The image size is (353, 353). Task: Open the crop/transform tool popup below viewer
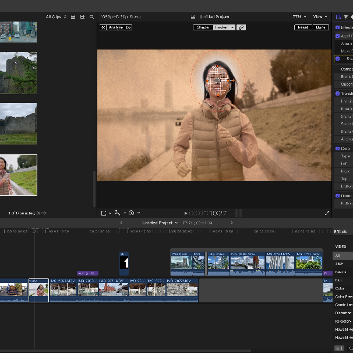105,213
